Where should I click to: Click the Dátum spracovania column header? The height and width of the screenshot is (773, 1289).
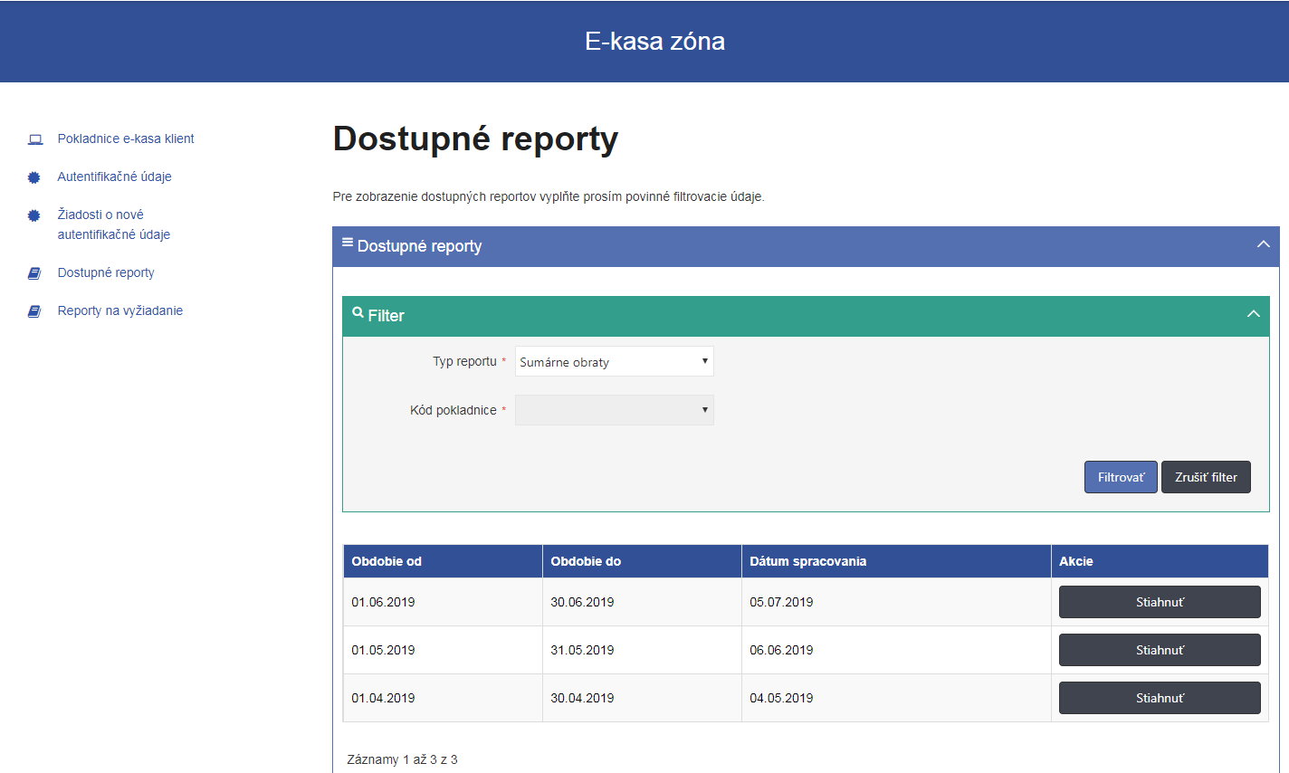pyautogui.click(x=896, y=561)
